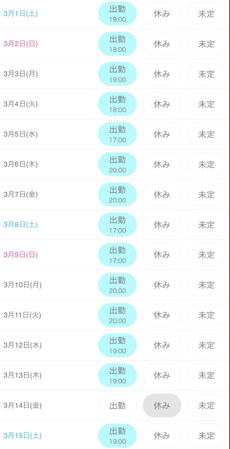Viewport: 230px width, 449px height.
Task: Set March 13 (Thursday) to 未定
Action: coord(206,375)
